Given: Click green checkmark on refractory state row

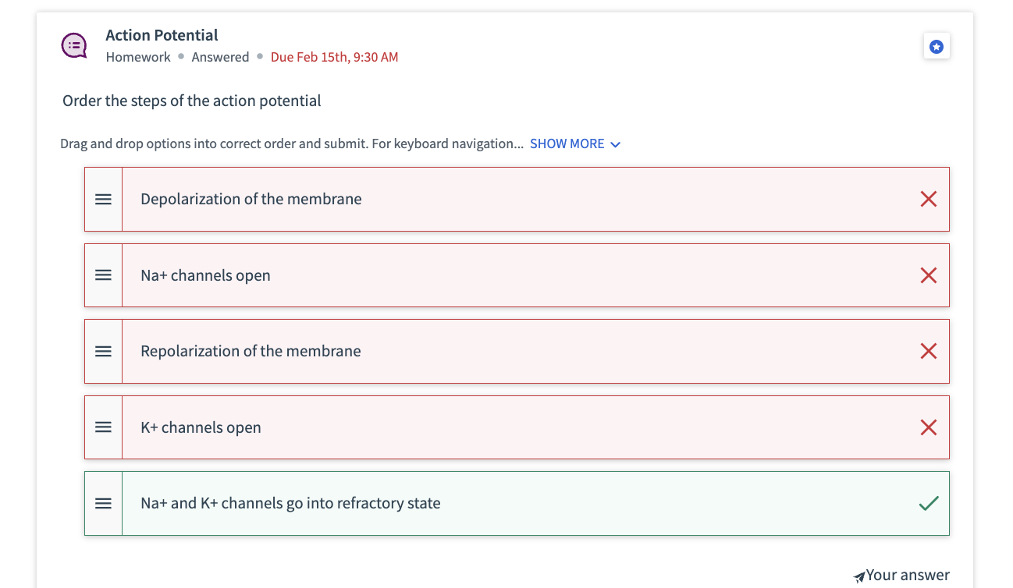Looking at the screenshot, I should pyautogui.click(x=928, y=504).
